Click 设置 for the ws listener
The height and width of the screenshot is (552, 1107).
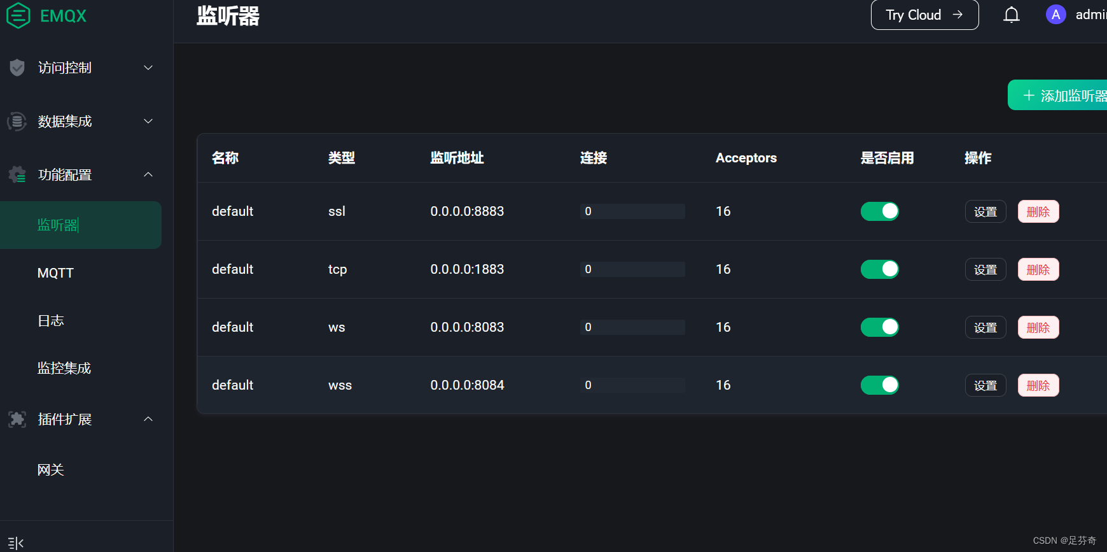click(x=985, y=327)
